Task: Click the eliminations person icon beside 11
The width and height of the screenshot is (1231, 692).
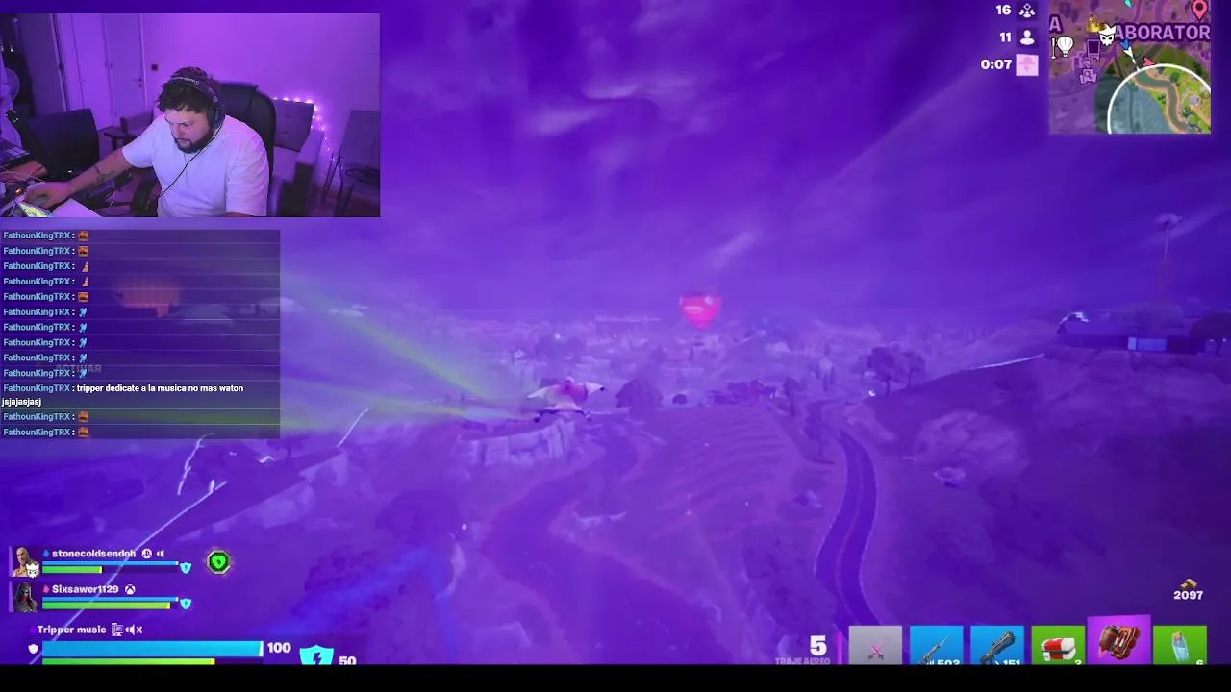Action: click(1027, 37)
